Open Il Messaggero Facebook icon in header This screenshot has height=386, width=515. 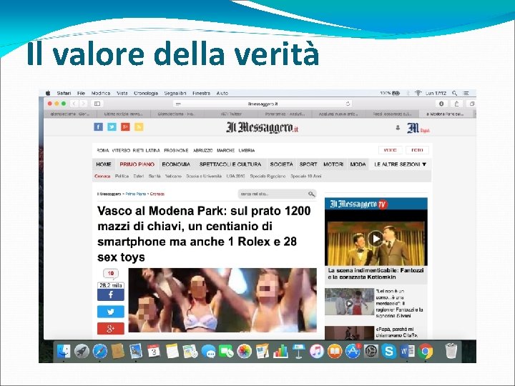point(98,127)
